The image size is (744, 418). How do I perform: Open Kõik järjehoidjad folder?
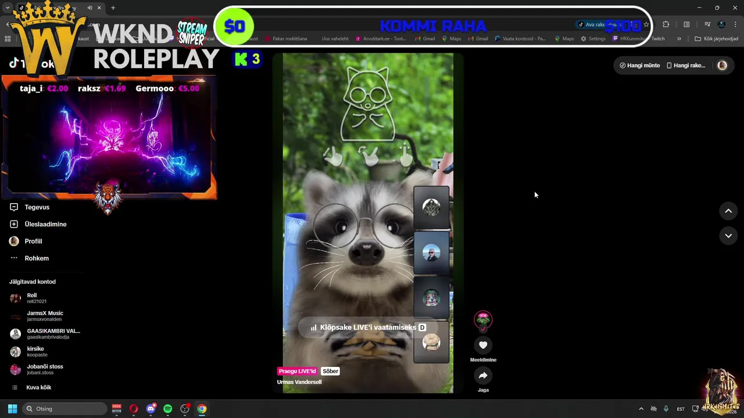[x=717, y=39]
